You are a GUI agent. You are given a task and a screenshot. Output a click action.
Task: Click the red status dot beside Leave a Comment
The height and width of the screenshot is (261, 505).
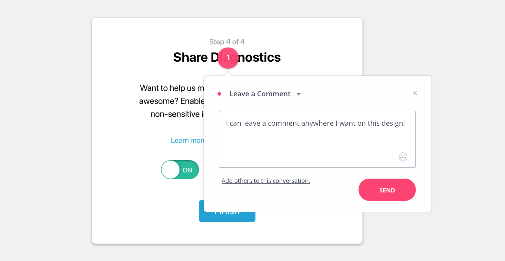(219, 94)
